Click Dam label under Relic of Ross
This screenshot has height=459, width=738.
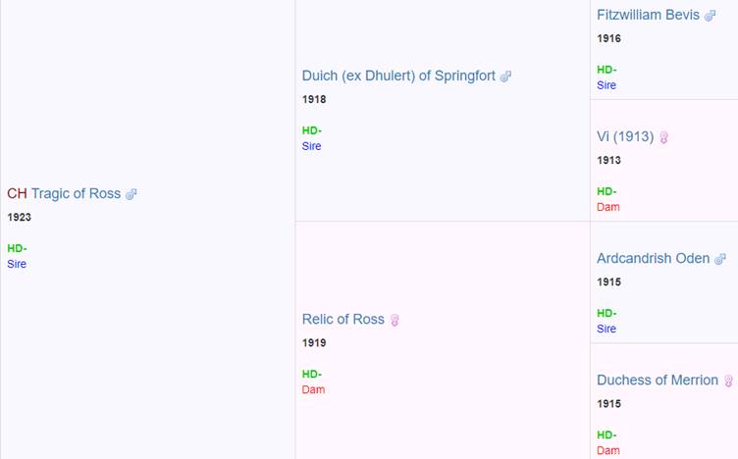[313, 389]
